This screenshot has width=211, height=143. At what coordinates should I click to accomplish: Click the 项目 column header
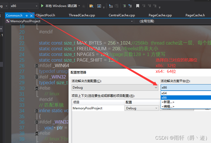click(98, 102)
